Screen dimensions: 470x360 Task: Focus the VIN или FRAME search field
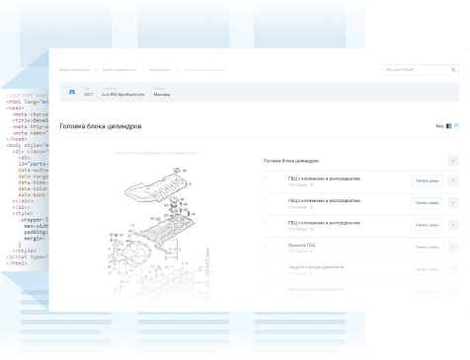(x=420, y=70)
